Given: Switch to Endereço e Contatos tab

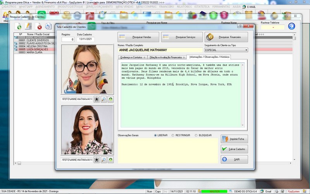Looking at the screenshot, I should 133,57.
